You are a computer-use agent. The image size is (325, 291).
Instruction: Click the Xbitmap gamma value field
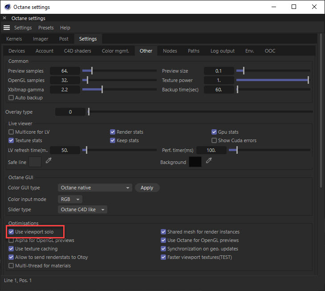click(65, 90)
